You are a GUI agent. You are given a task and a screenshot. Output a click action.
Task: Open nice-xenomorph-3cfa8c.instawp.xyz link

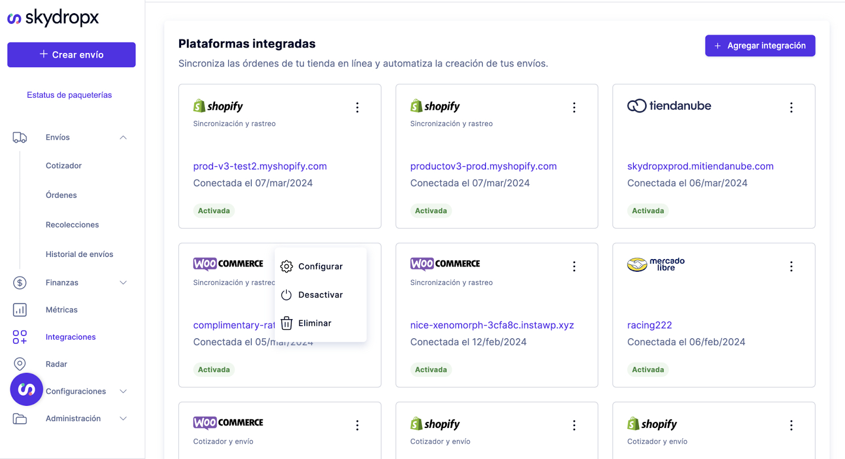point(492,325)
